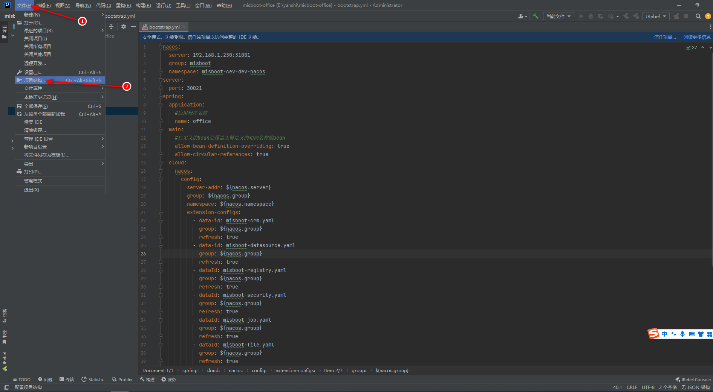Click 退出(X) in the File menu
Screen dimensions: 713x392
point(60,190)
